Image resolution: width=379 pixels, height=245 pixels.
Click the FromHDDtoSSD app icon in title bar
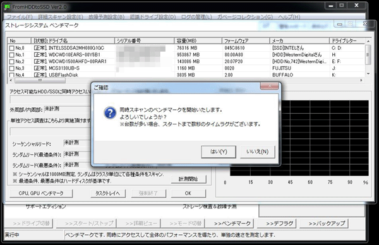coord(8,7)
